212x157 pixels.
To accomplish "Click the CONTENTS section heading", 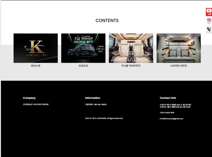I will pyautogui.click(x=107, y=20).
